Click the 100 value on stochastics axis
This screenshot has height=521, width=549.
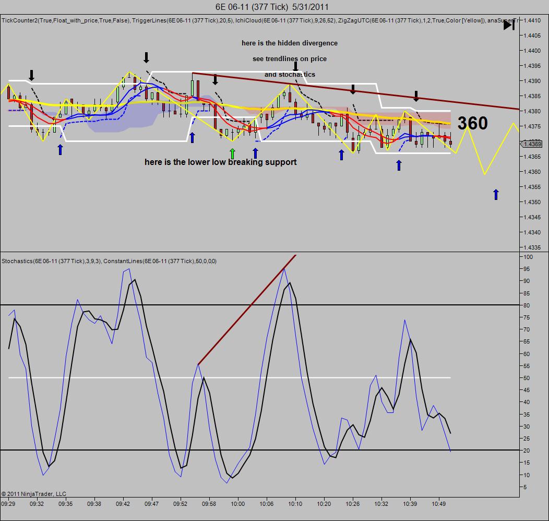point(528,257)
